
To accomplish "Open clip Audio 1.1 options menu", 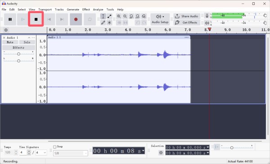I will pos(186,37).
